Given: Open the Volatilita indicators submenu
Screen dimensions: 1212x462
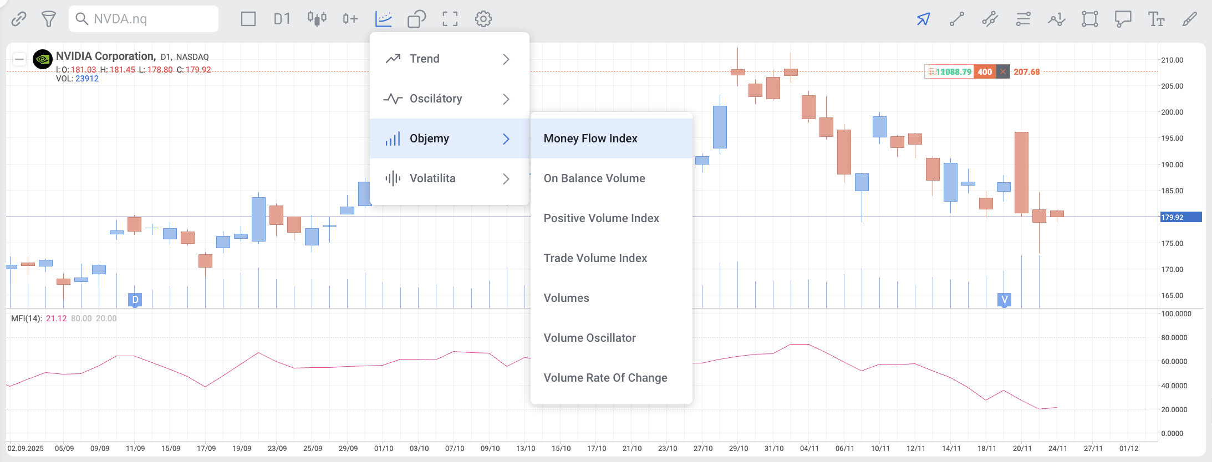Looking at the screenshot, I should [x=450, y=178].
